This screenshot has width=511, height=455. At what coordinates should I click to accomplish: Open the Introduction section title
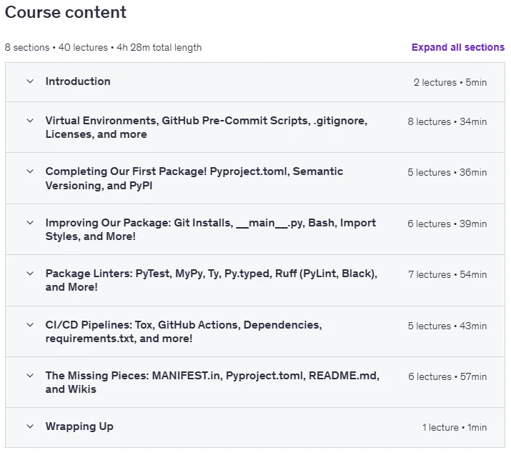point(78,81)
